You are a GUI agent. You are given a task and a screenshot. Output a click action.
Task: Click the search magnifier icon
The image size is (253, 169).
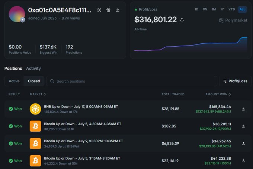[x=52, y=81]
